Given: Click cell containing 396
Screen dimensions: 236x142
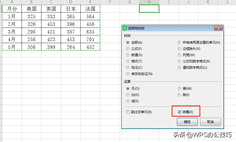Looking at the screenshot, I should (x=71, y=24).
